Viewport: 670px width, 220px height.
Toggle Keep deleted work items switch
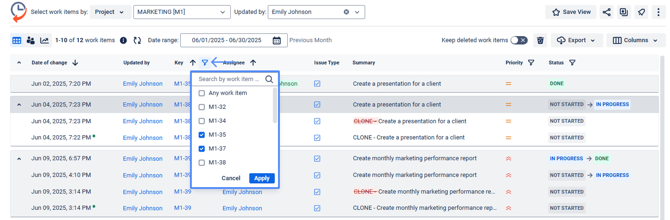point(519,40)
